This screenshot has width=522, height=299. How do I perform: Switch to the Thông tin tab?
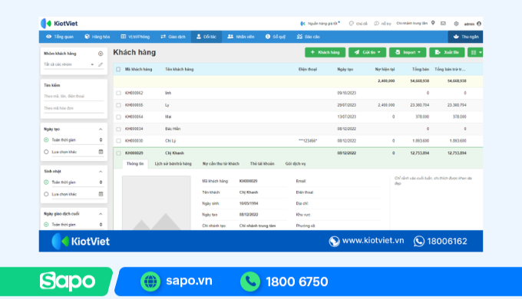(135, 163)
